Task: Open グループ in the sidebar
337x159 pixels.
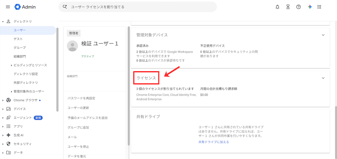Action: (x=20, y=48)
